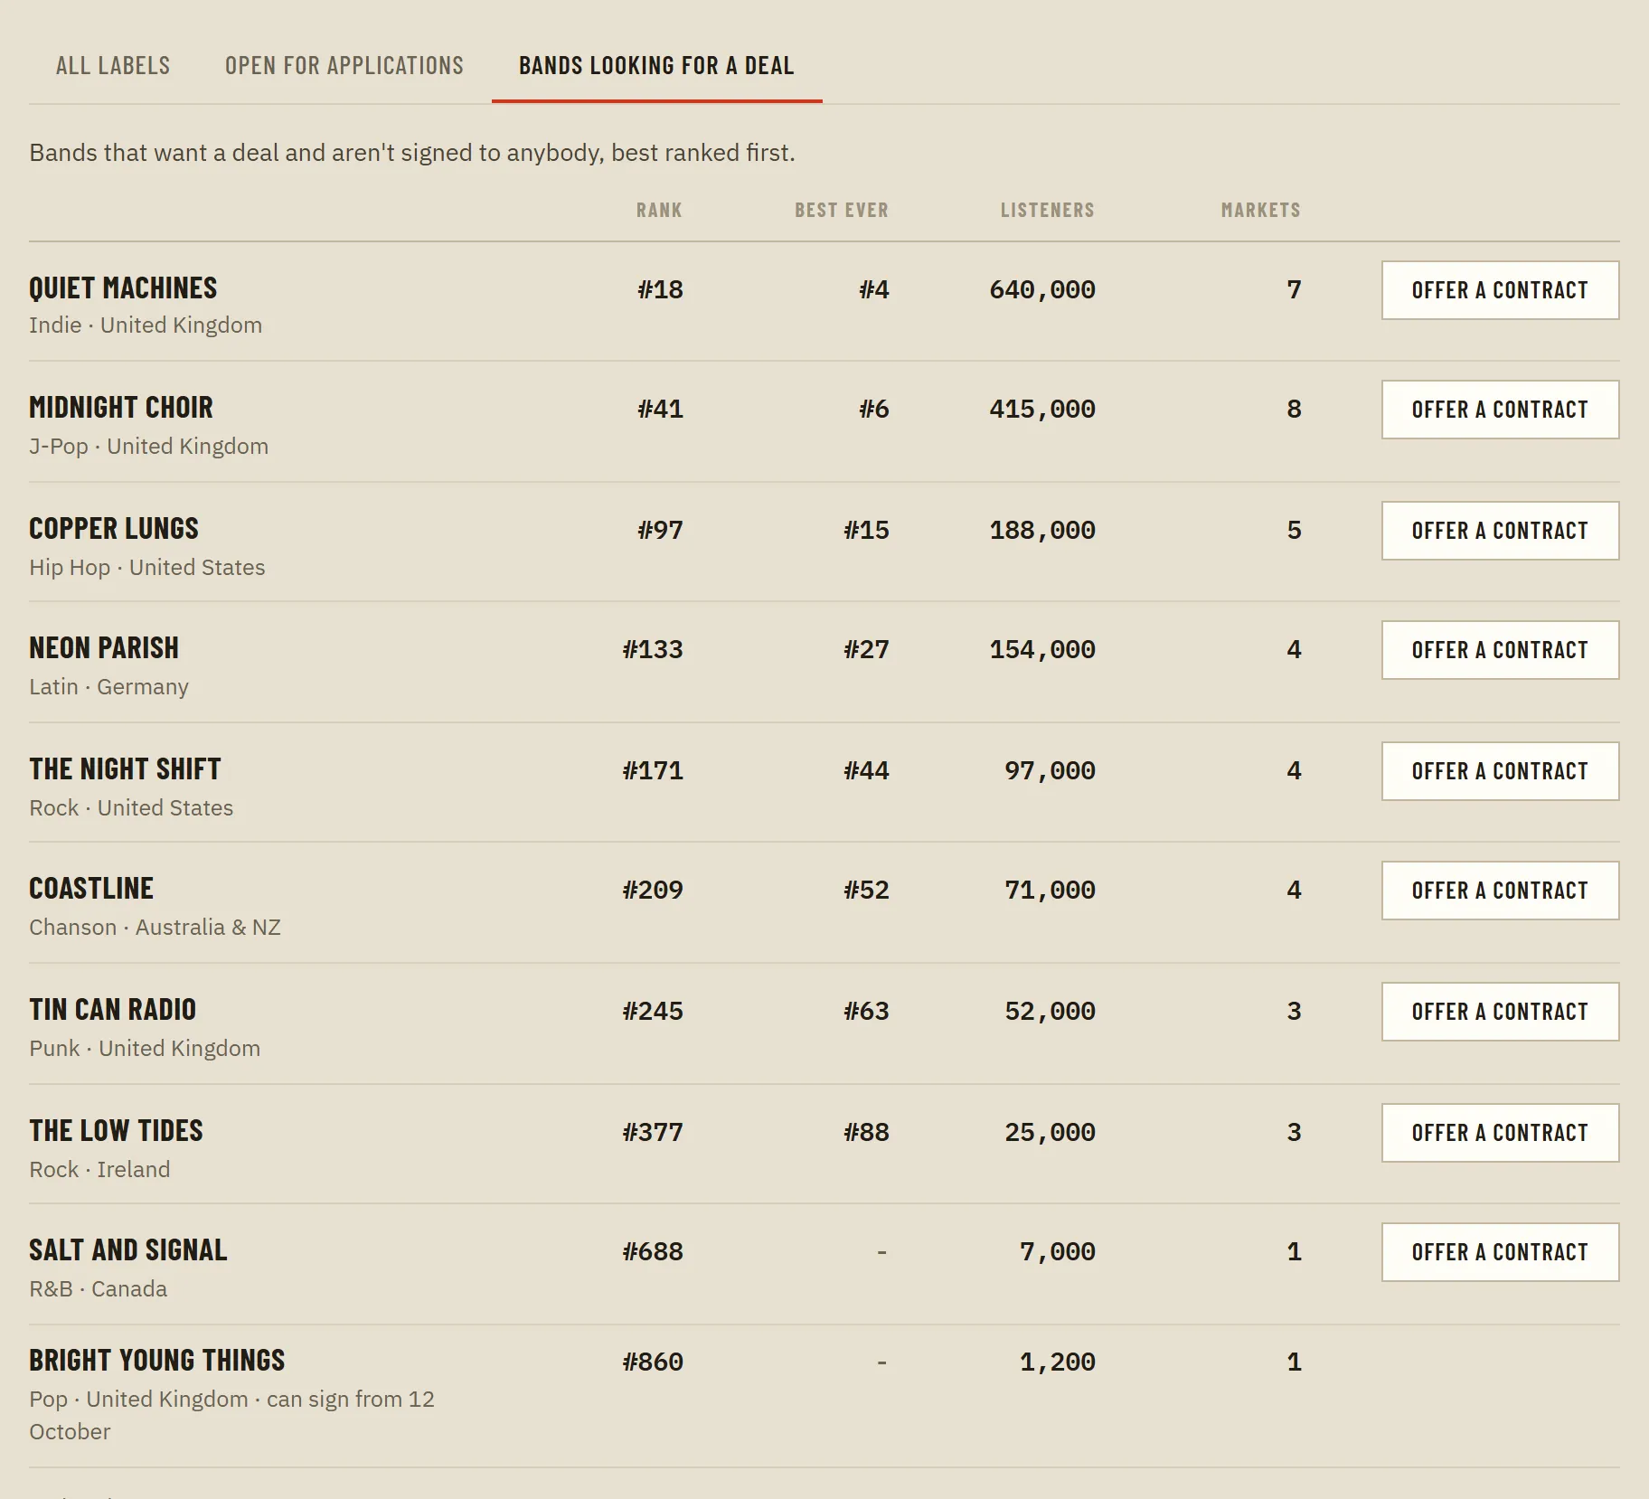Open the Open for Applications tab
Image resolution: width=1649 pixels, height=1499 pixels.
point(344,66)
